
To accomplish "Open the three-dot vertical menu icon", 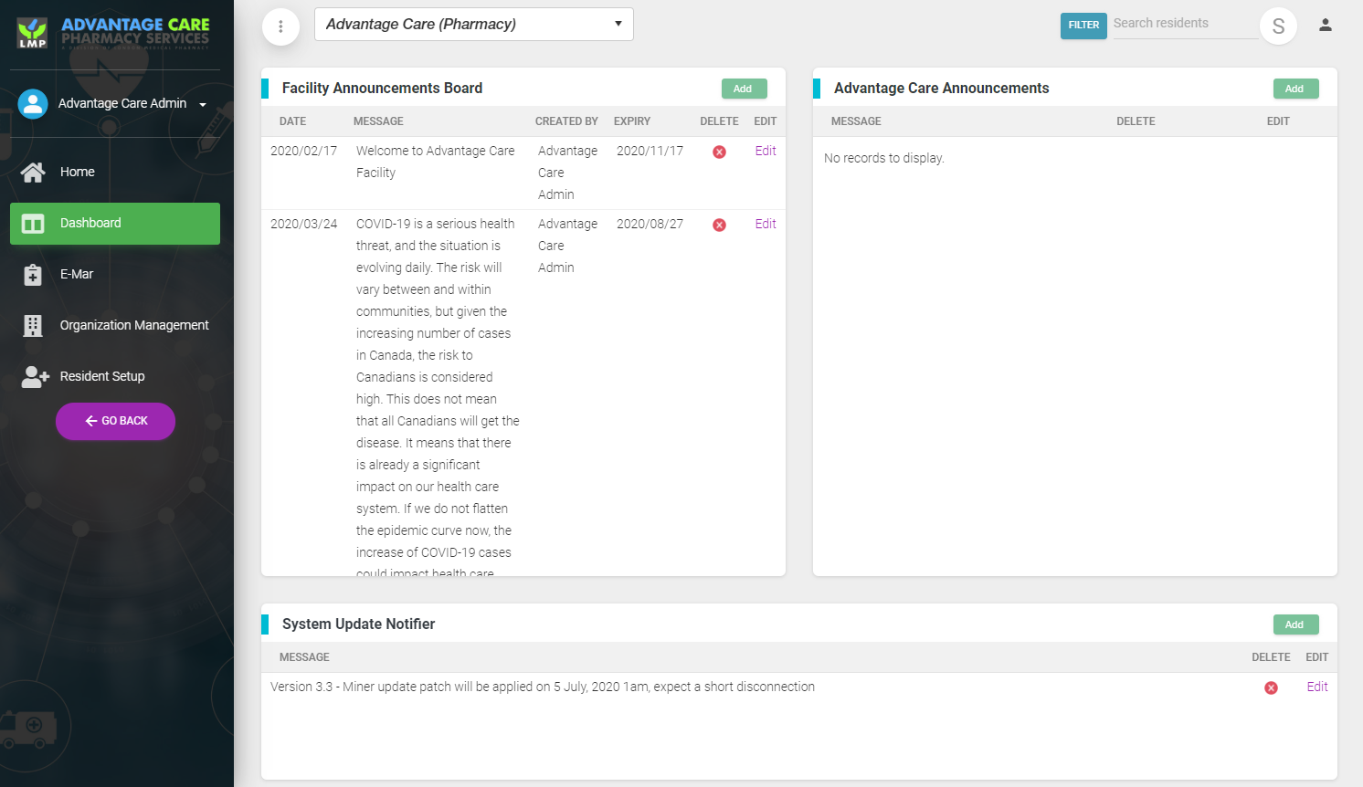I will [x=280, y=26].
